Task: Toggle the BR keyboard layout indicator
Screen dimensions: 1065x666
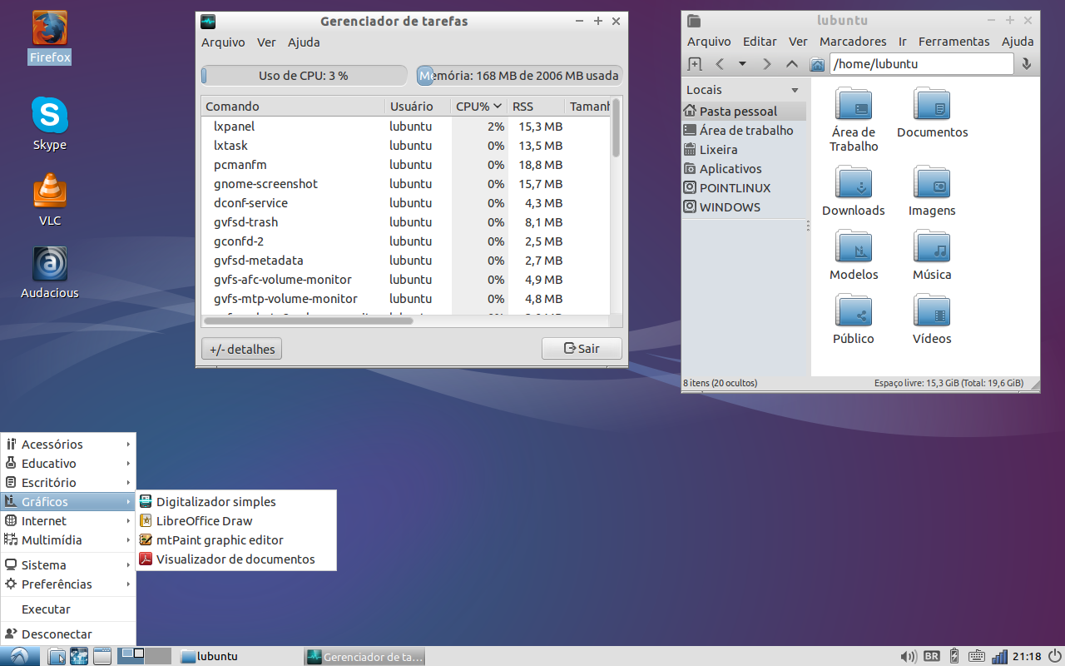Action: (x=932, y=656)
